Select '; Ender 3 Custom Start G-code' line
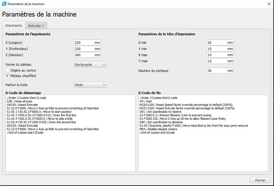The height and width of the screenshot is (186, 274). pyautogui.click(x=26, y=98)
